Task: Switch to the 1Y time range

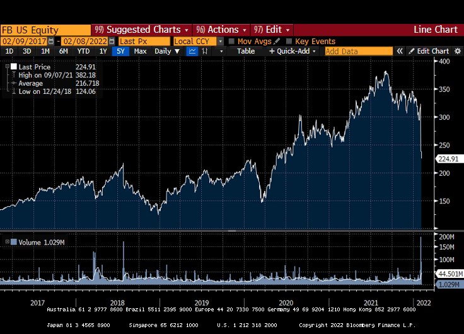Action: [103, 51]
